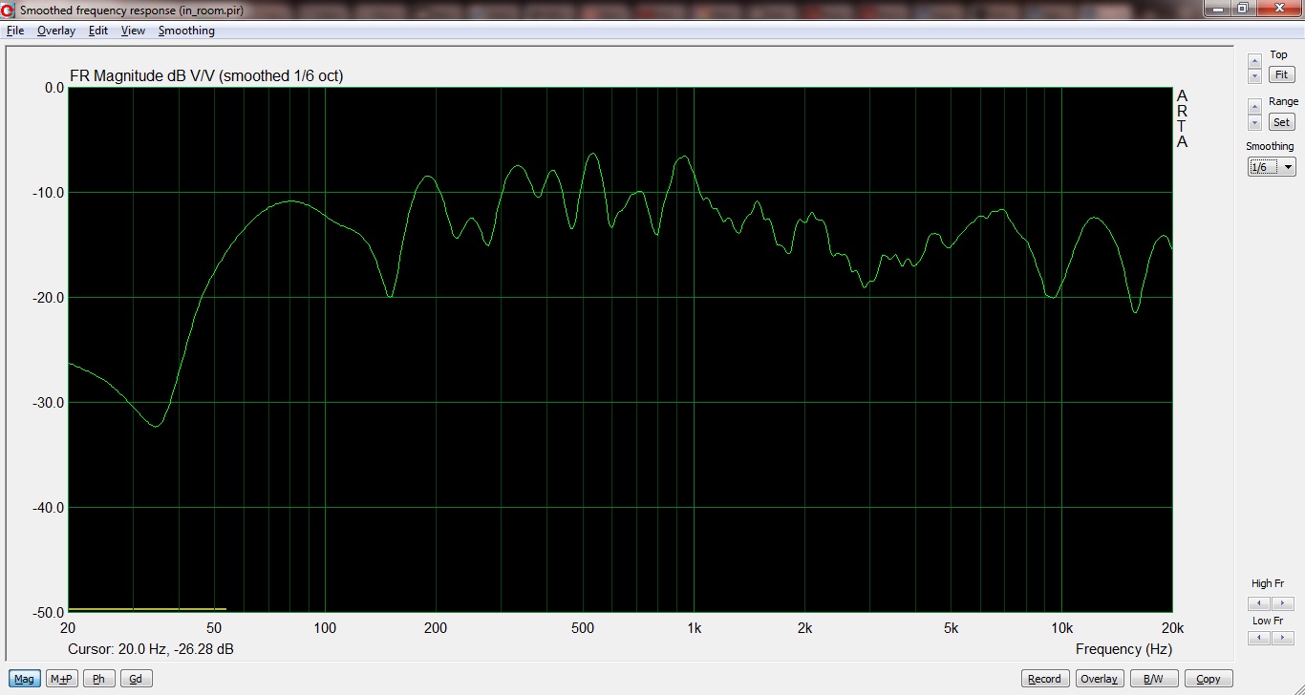Open the Smoothing menu in menu bar
This screenshot has height=695, width=1305.
click(186, 31)
